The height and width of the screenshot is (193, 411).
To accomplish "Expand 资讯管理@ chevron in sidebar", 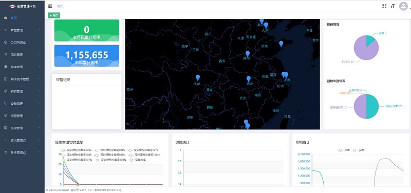I will point(39,140).
